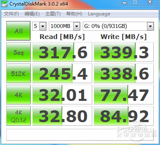Open the G: drive selection dropdown
The height and width of the screenshot is (145, 160).
pyautogui.click(x=118, y=26)
